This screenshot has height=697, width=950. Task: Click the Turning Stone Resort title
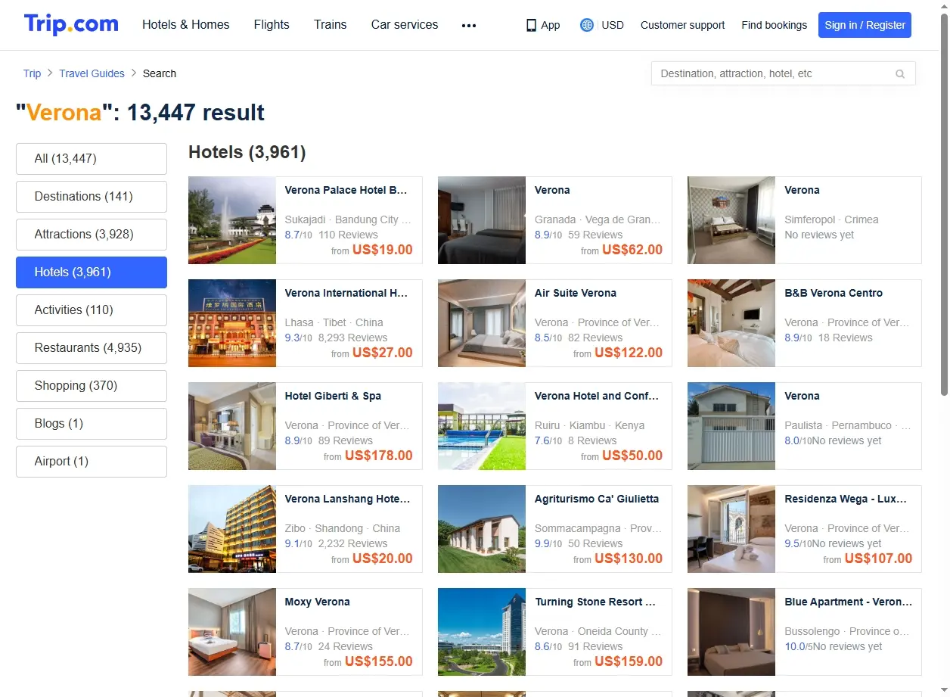(595, 602)
